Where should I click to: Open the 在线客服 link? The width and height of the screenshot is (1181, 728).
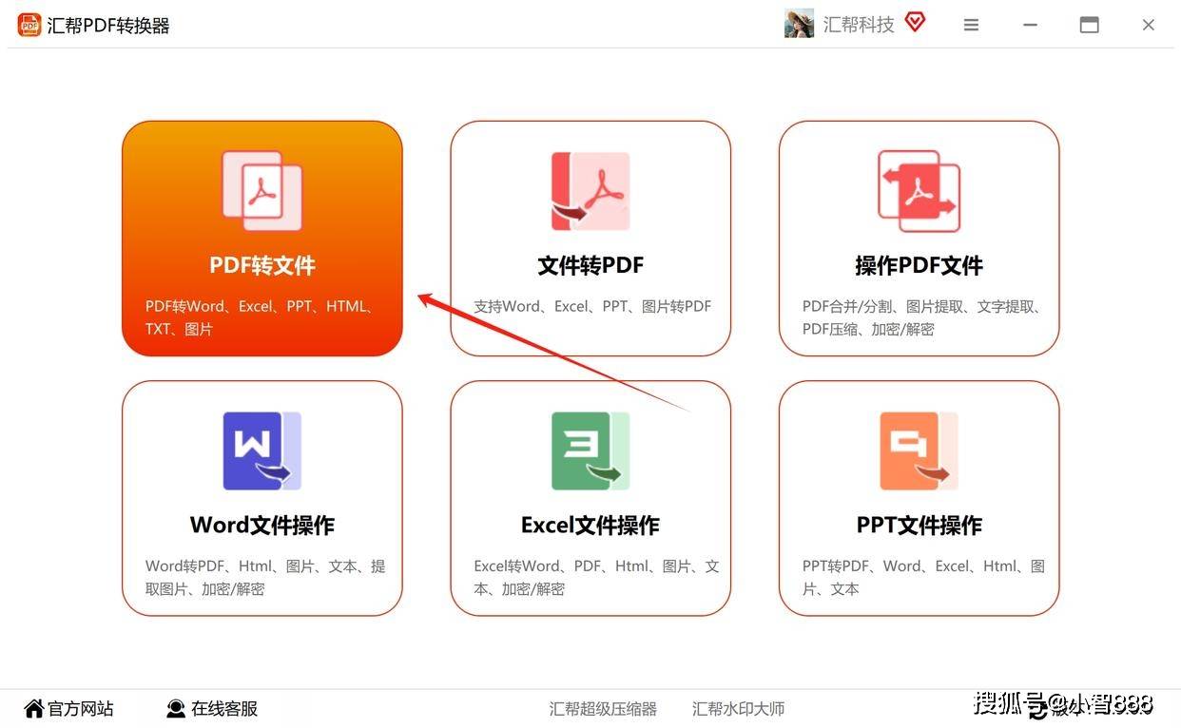coord(224,709)
